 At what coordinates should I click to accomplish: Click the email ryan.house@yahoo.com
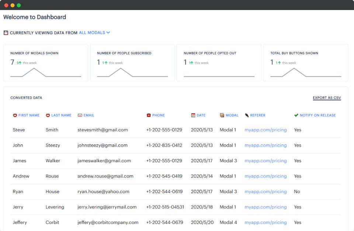tap(103, 192)
